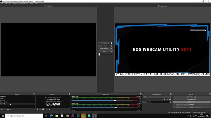Show hidden system tray icons
The image size is (211, 118).
point(188,116)
